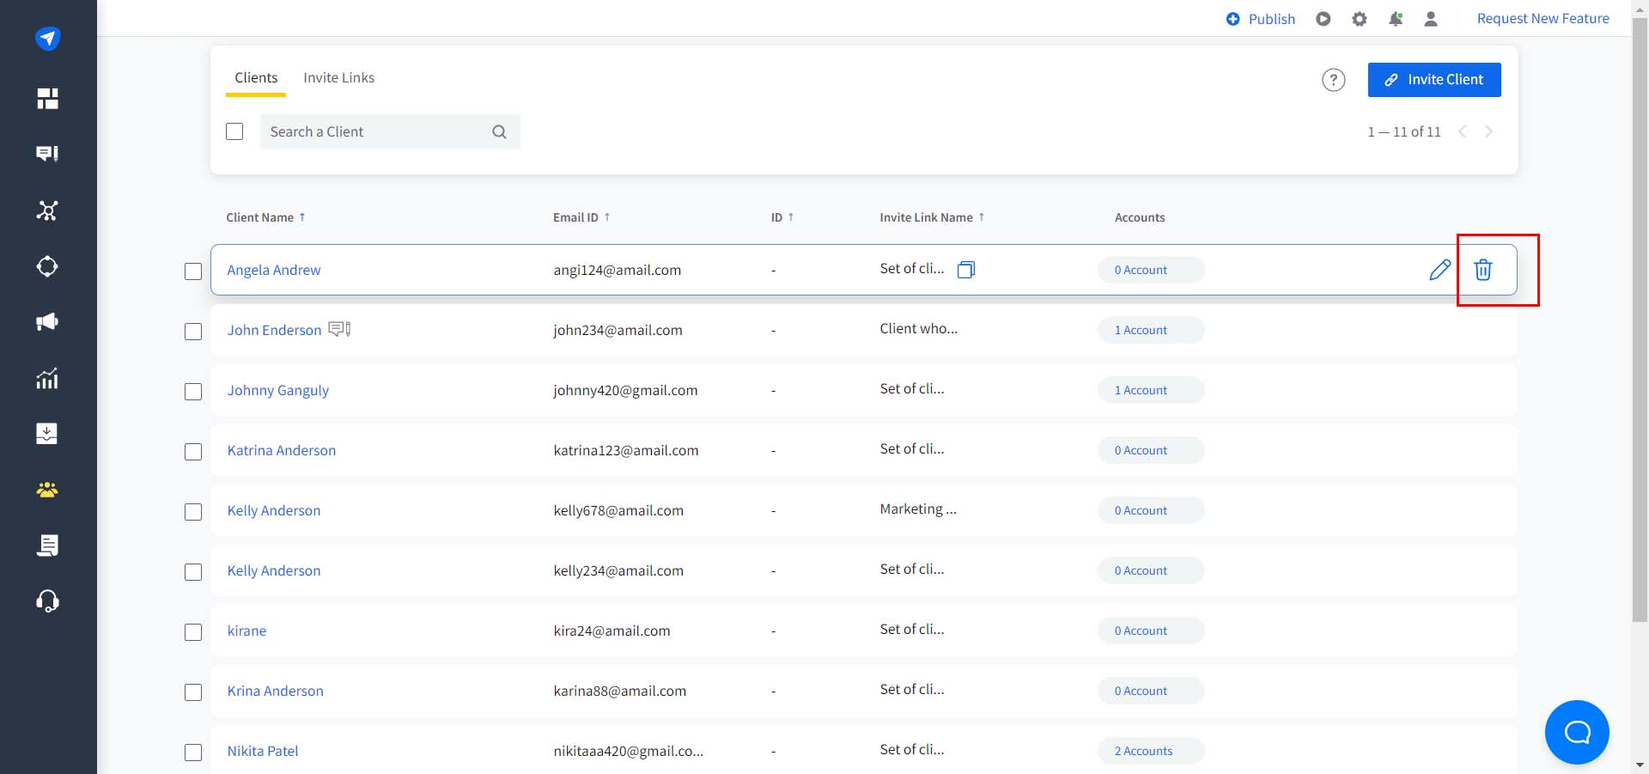Open the document list sidebar icon
Screen dimensions: 1649x774
click(x=47, y=545)
